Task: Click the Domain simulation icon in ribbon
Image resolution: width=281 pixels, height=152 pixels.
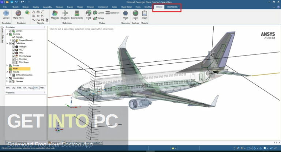Action: [6, 14]
